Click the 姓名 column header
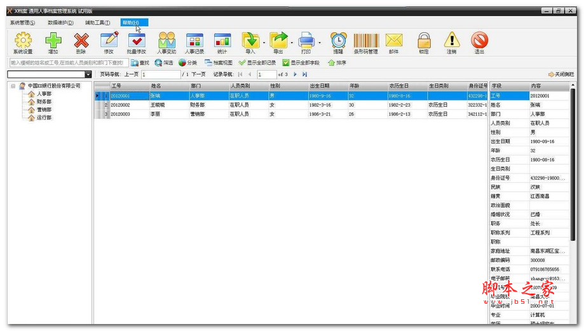The height and width of the screenshot is (331, 584). pyautogui.click(x=169, y=86)
